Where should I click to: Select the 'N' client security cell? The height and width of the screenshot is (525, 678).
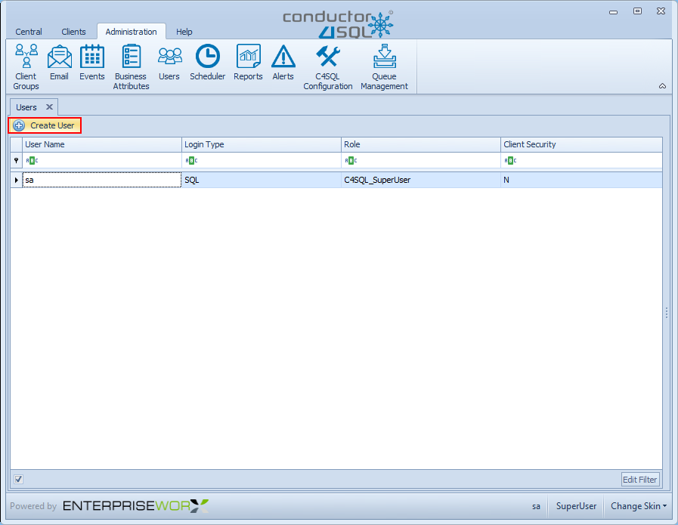[x=581, y=180]
